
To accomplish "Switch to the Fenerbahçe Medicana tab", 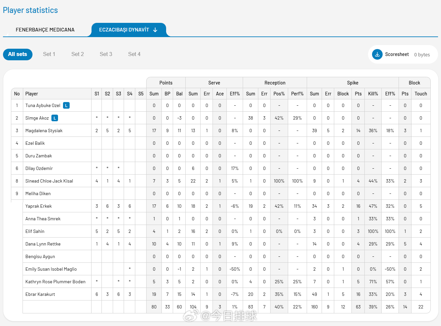I will tap(45, 30).
